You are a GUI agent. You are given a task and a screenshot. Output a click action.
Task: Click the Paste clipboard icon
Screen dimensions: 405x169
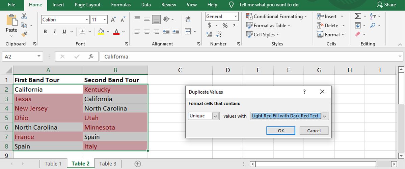11,20
